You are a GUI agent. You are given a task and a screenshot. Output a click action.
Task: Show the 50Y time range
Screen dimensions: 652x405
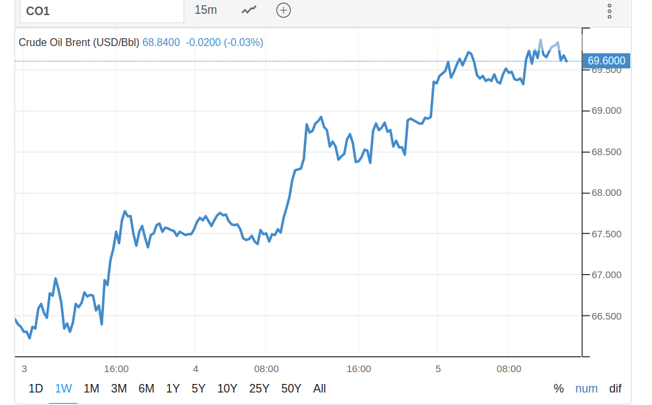pos(291,389)
